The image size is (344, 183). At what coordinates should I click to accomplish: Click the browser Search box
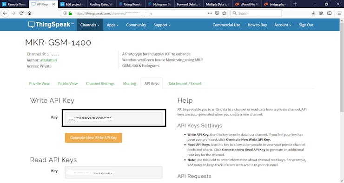pos(256,13)
